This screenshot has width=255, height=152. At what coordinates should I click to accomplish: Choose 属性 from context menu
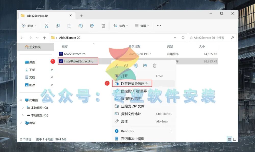click(143, 121)
